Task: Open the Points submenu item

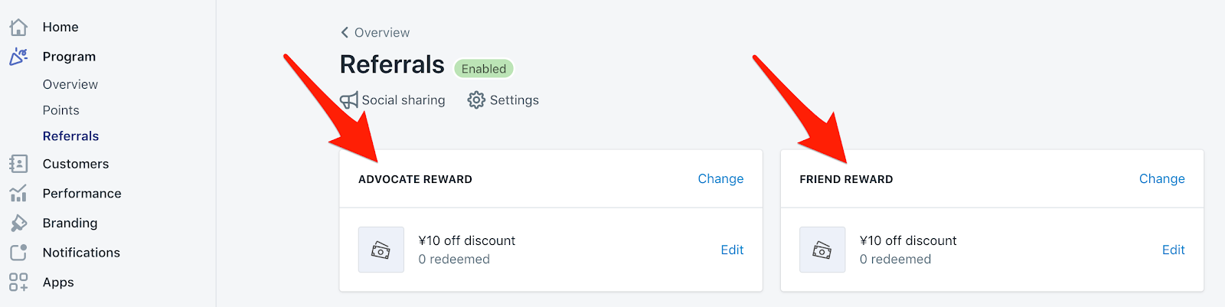Action: 61,110
